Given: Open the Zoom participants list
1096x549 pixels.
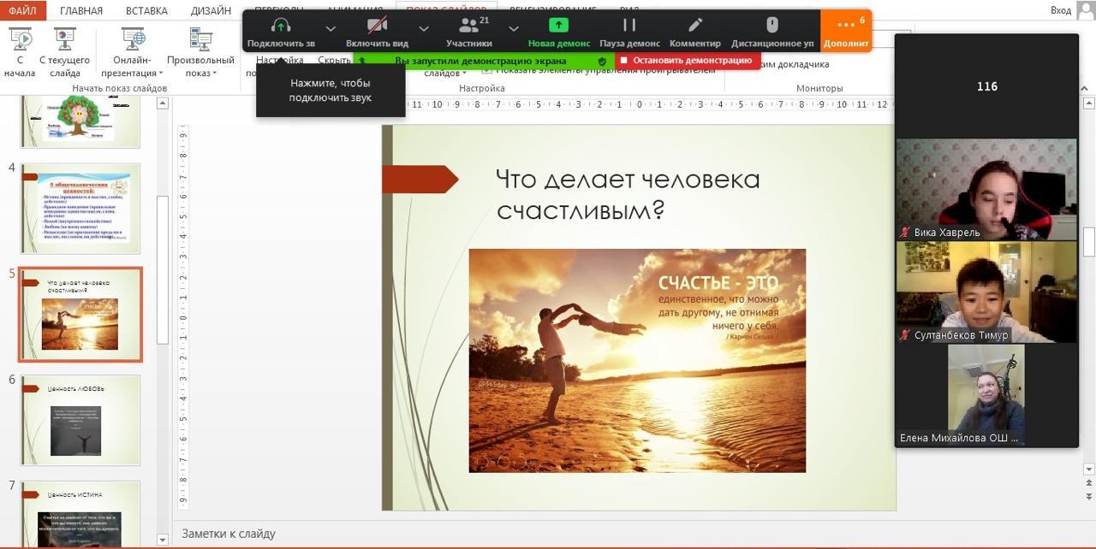Looking at the screenshot, I should click(x=469, y=27).
